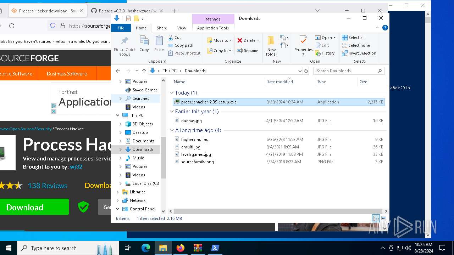Click the Up one level arrow
The height and width of the screenshot is (255, 454).
(144, 71)
